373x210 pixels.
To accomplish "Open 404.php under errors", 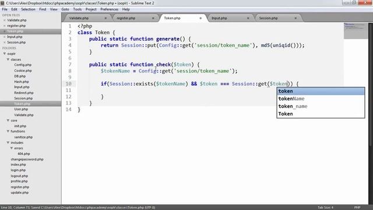I will point(24,154).
